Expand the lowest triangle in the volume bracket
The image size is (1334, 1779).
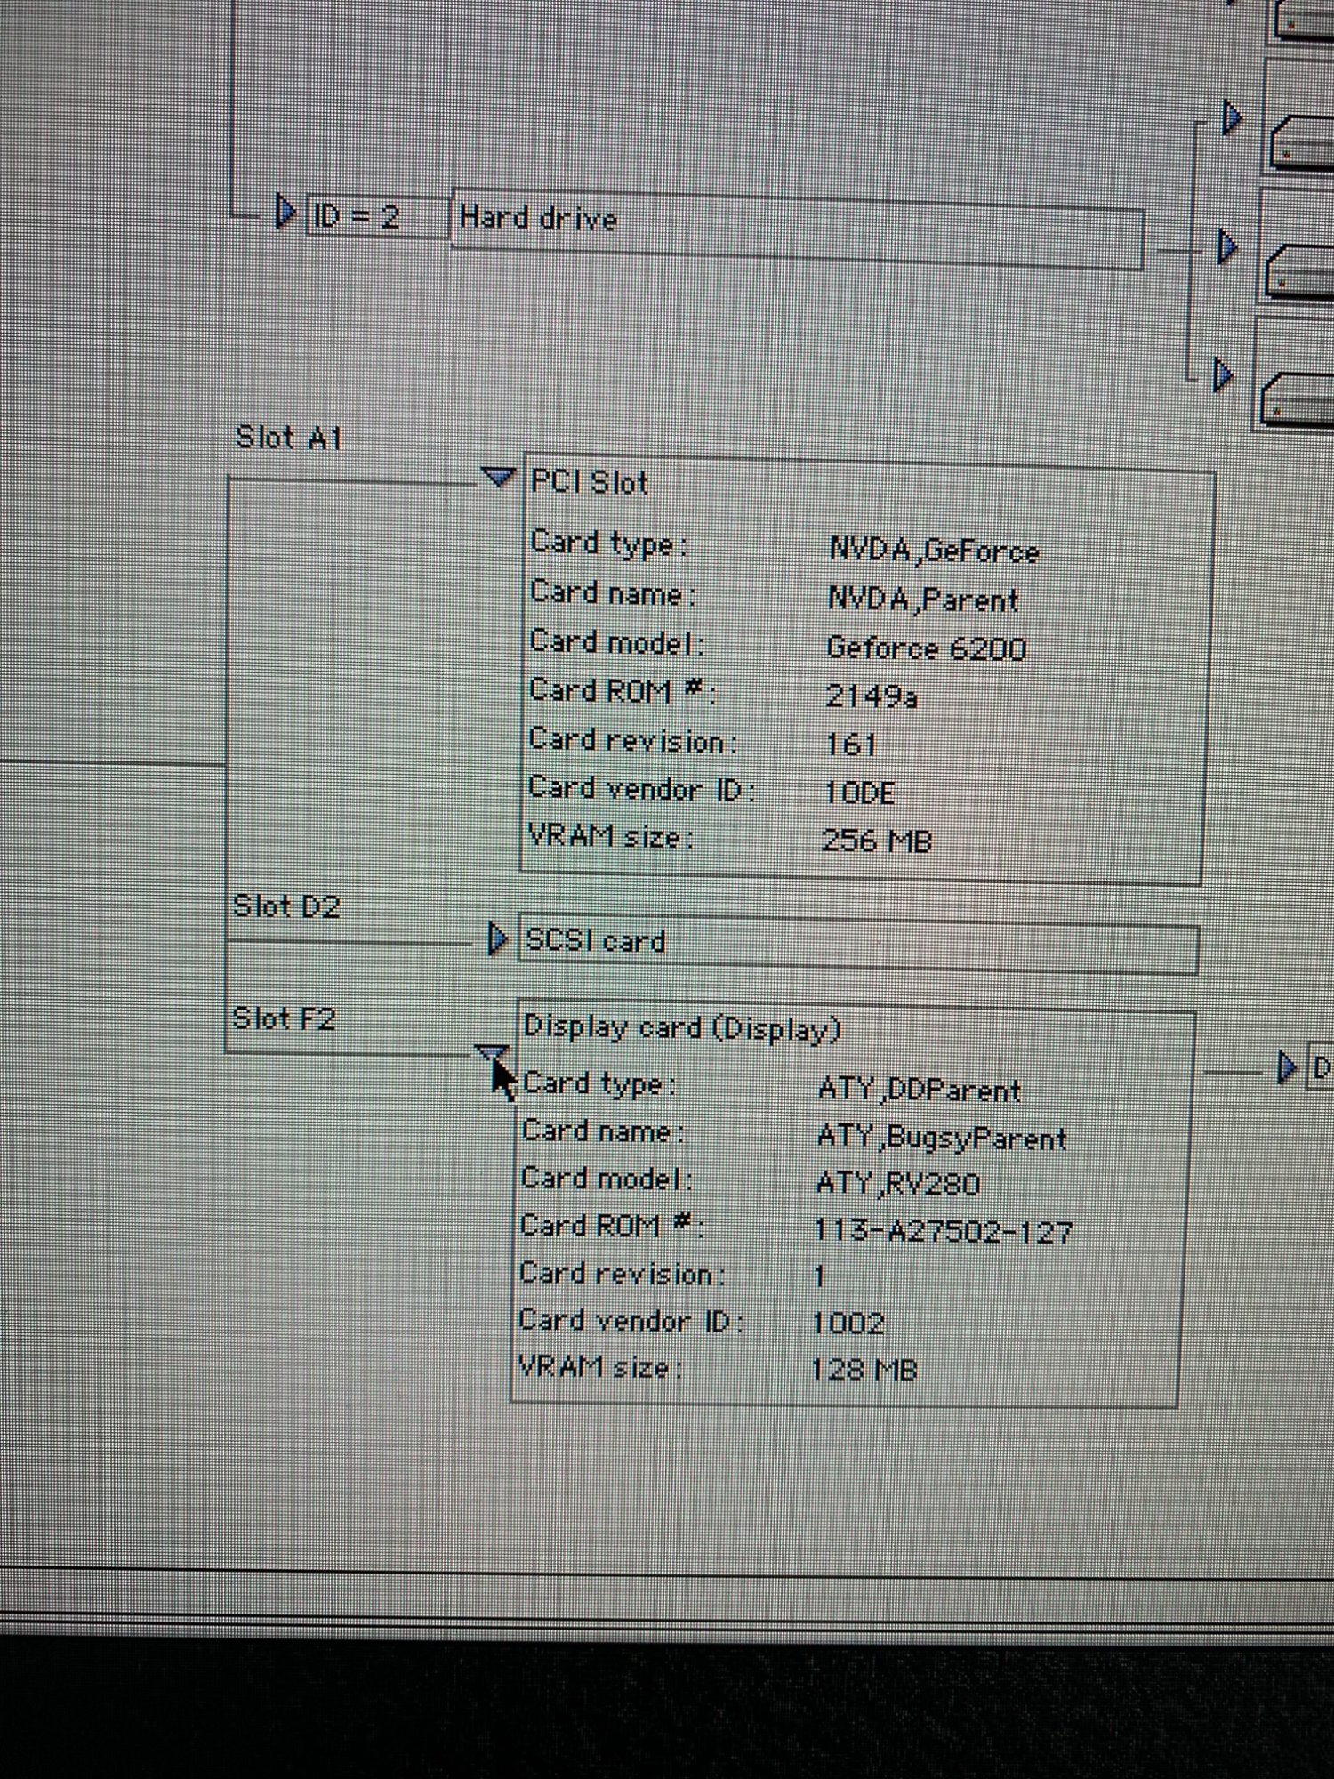click(1224, 374)
